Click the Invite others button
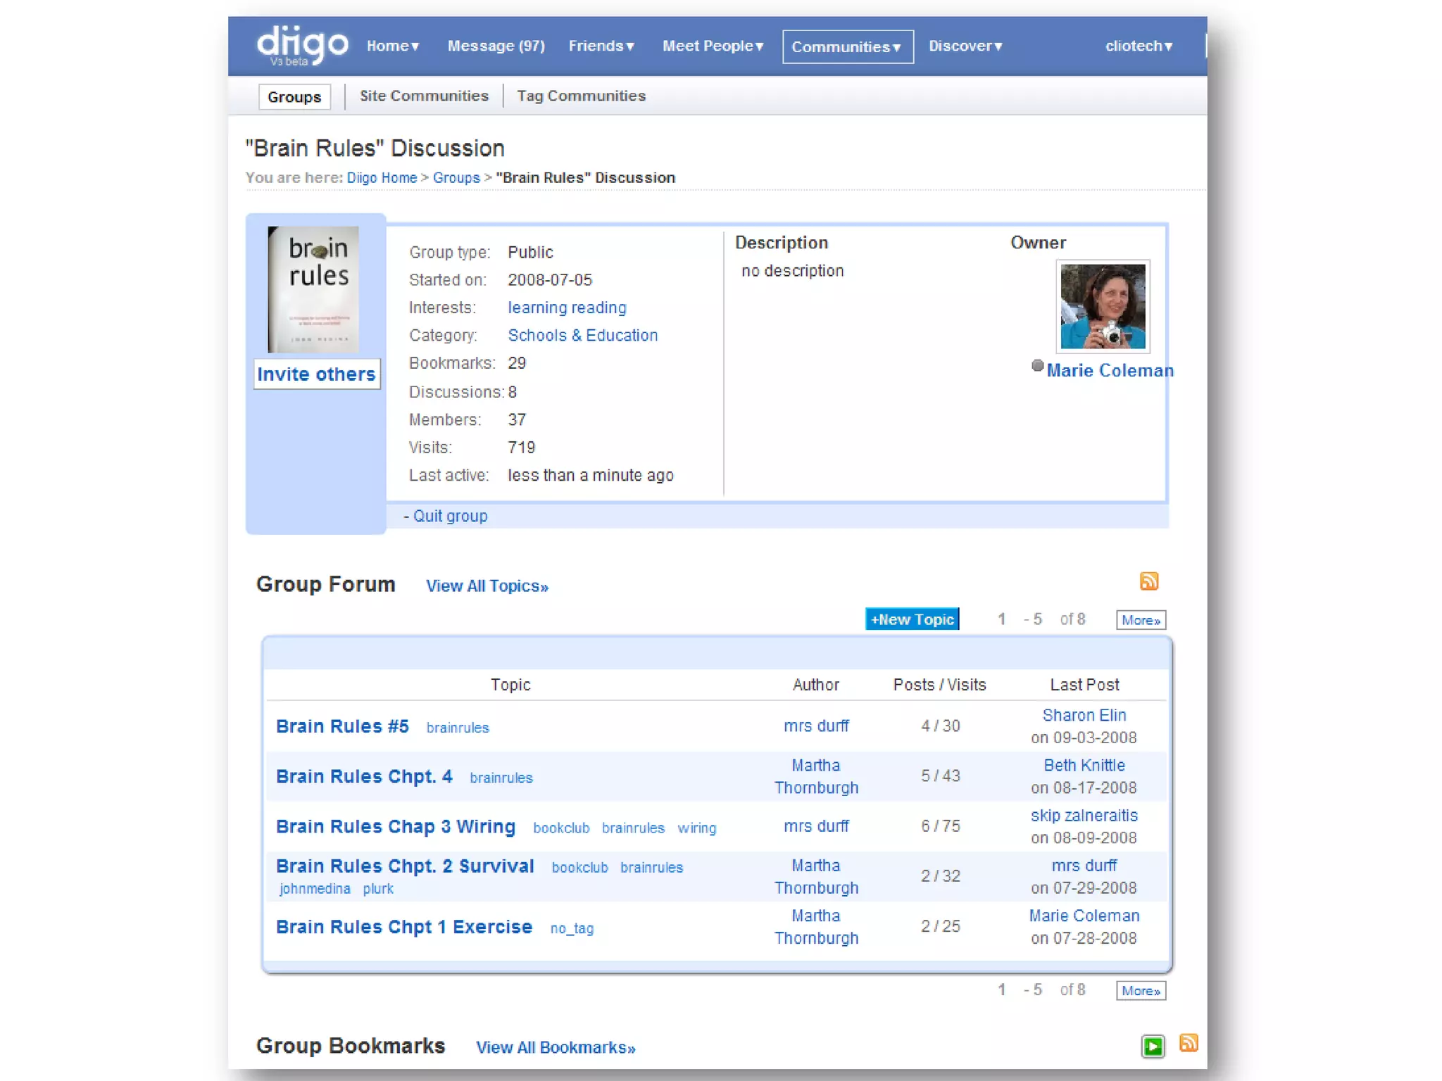1442x1081 pixels. point(316,374)
